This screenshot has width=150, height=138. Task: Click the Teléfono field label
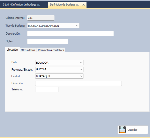[17, 89]
